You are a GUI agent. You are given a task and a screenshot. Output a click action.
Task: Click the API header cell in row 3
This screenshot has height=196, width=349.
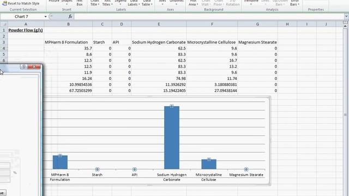[122, 42]
